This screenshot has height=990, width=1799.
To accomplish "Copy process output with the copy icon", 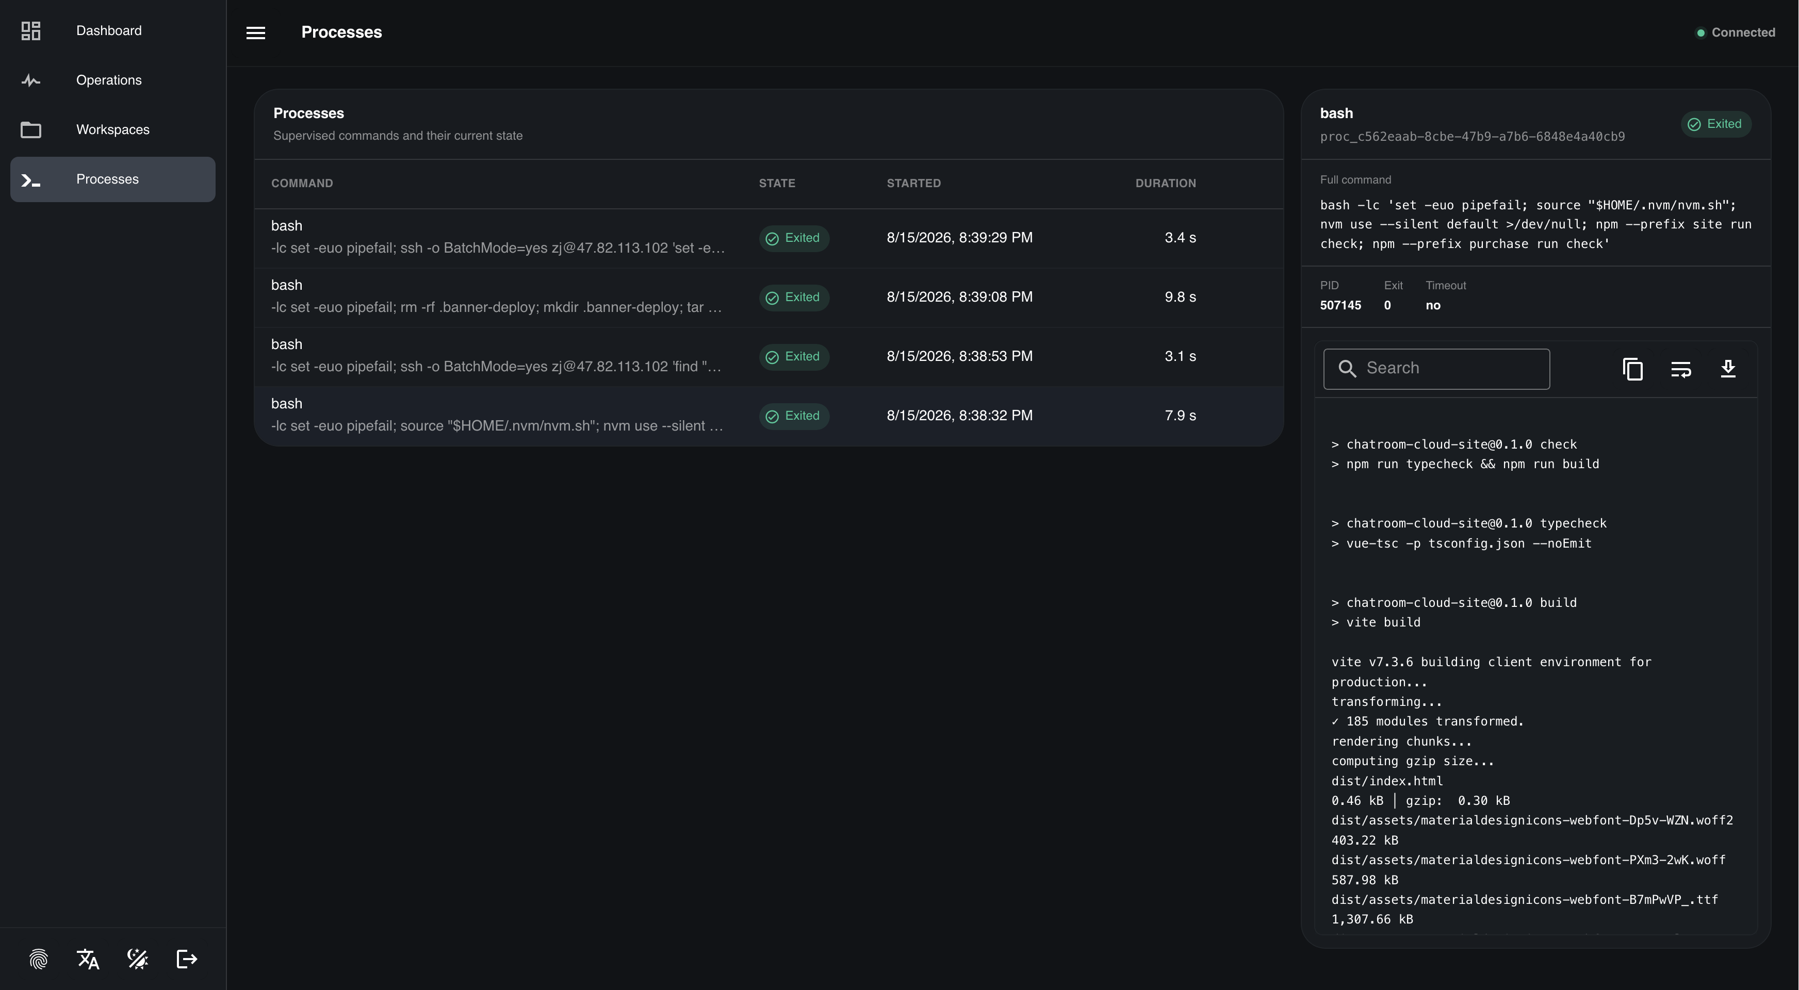I will tap(1633, 369).
